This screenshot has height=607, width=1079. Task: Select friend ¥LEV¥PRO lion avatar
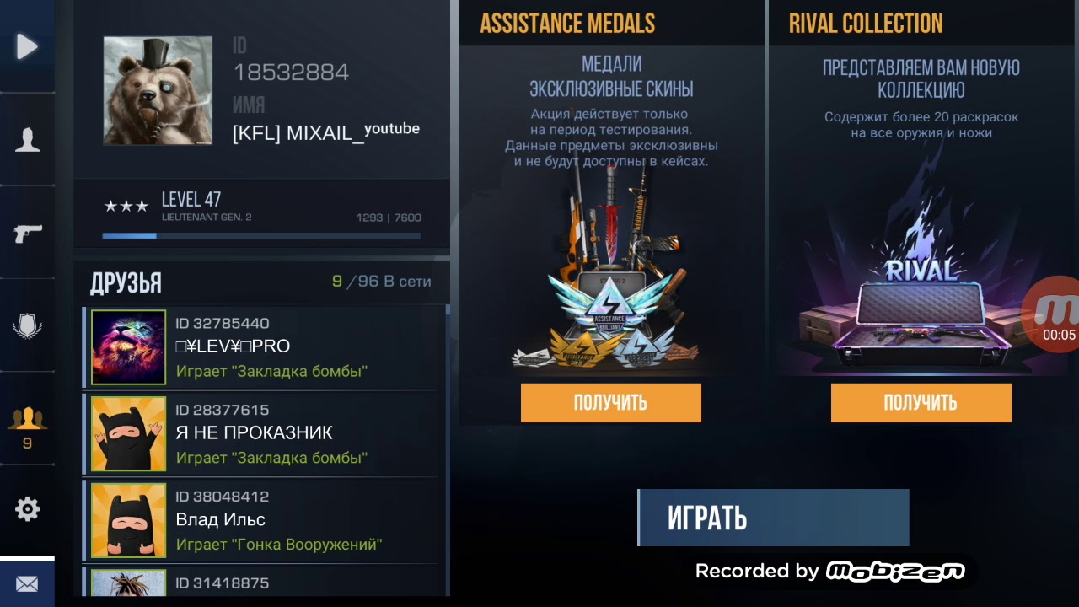128,347
